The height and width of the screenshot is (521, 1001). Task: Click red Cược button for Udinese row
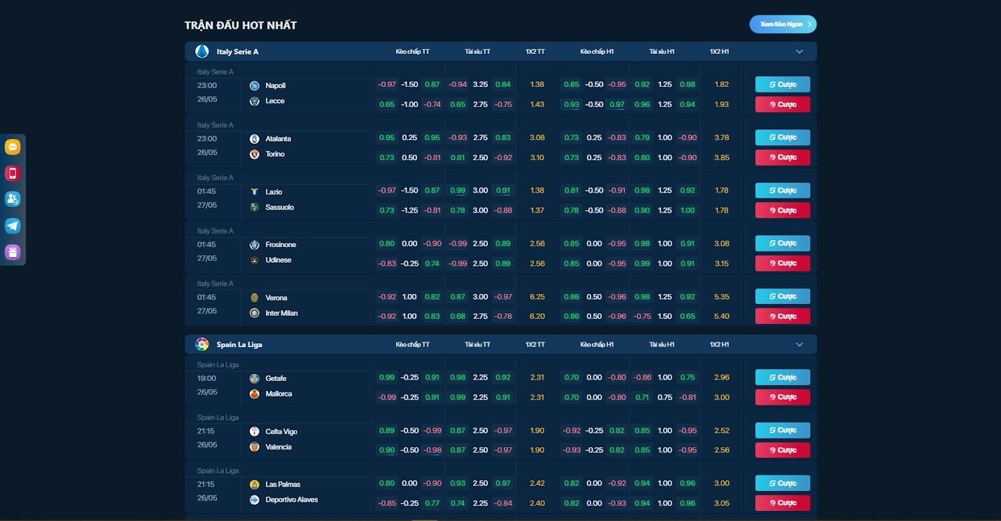tap(783, 263)
